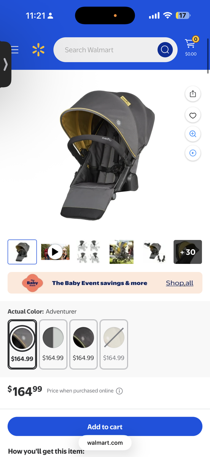210x457 pixels.
Task: Expand the side panel chevron handle
Action: pyautogui.click(x=5, y=64)
